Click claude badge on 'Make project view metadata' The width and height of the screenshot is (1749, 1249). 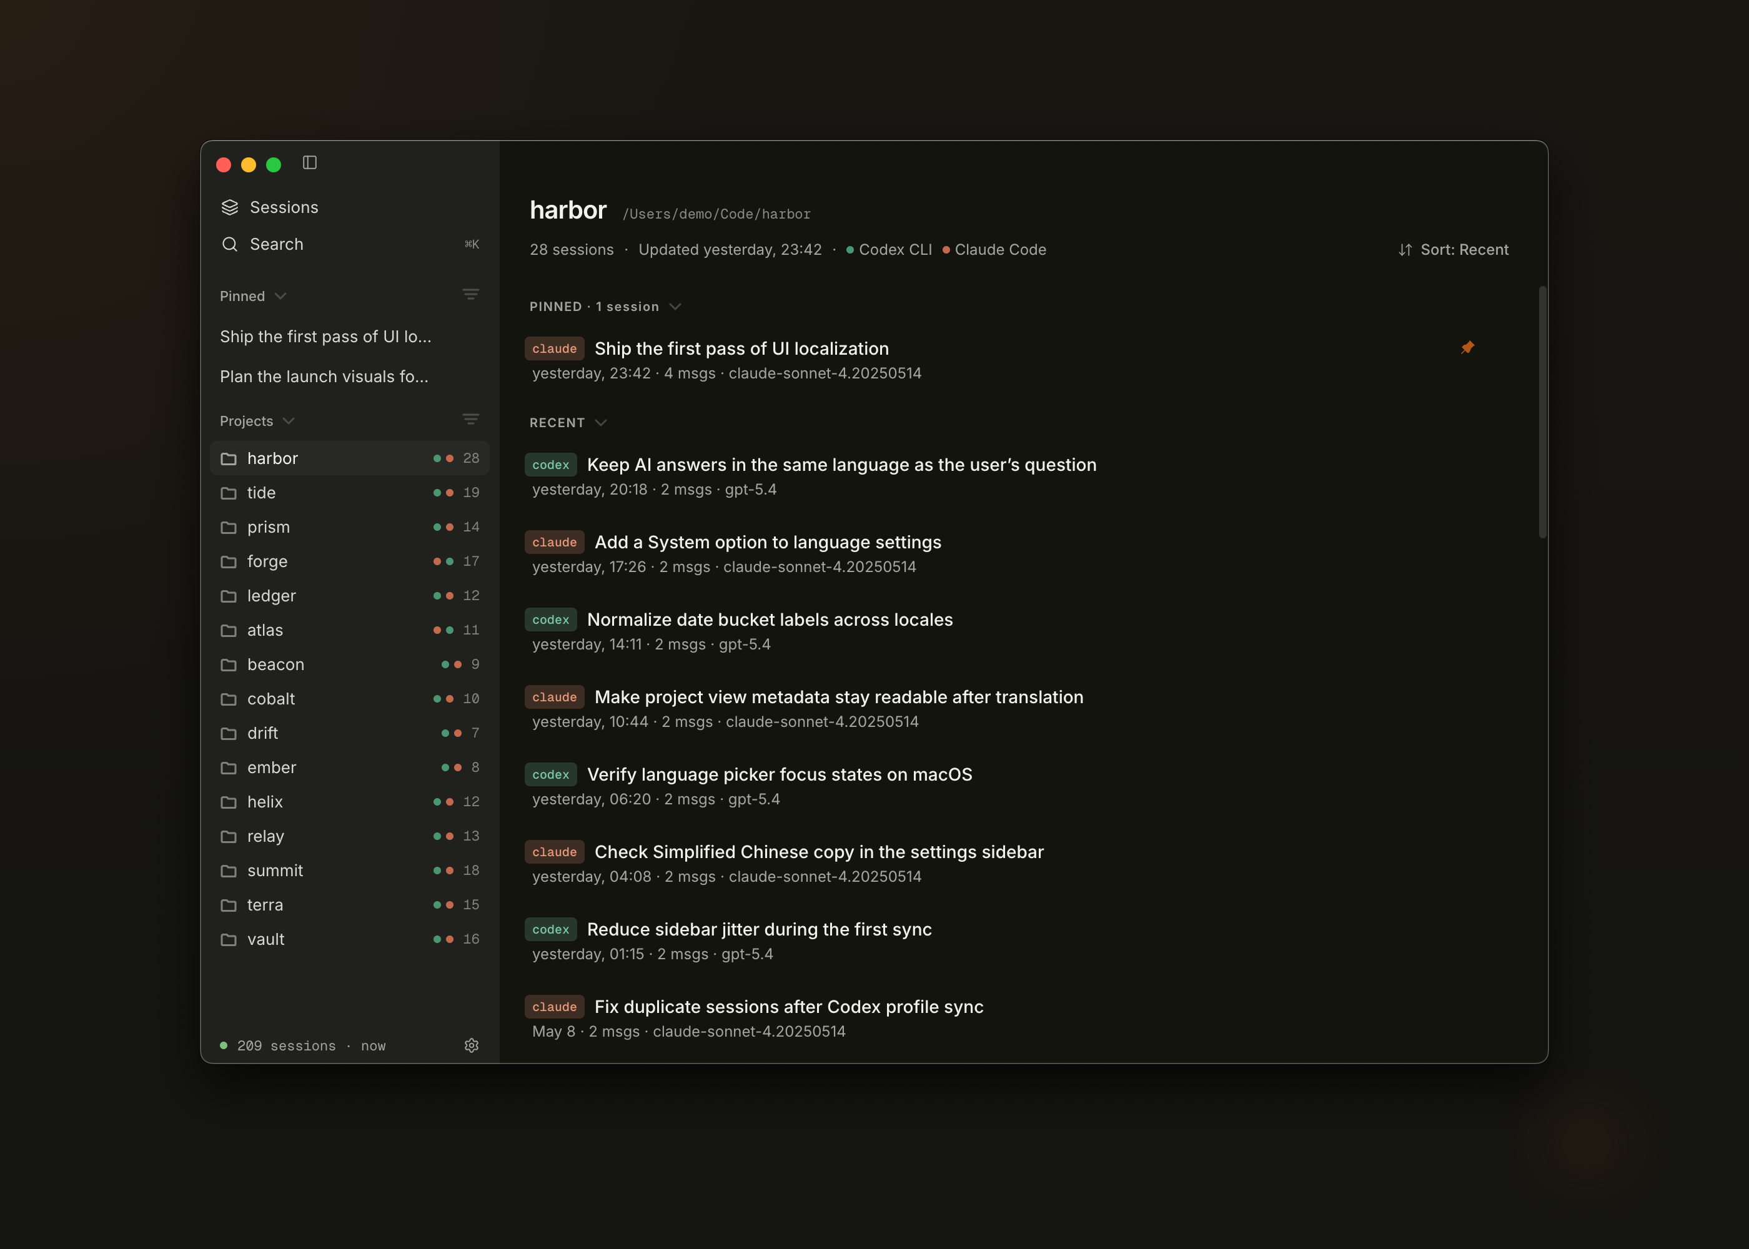[555, 698]
